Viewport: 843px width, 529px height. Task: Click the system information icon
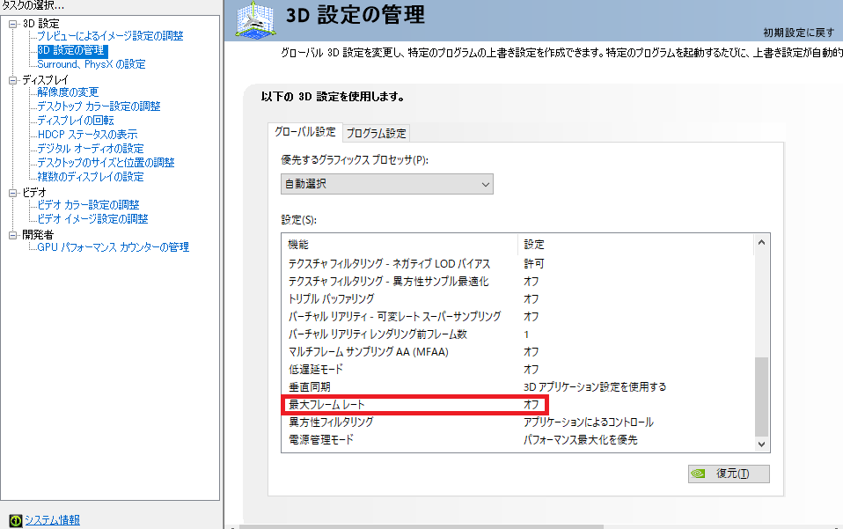click(x=16, y=520)
